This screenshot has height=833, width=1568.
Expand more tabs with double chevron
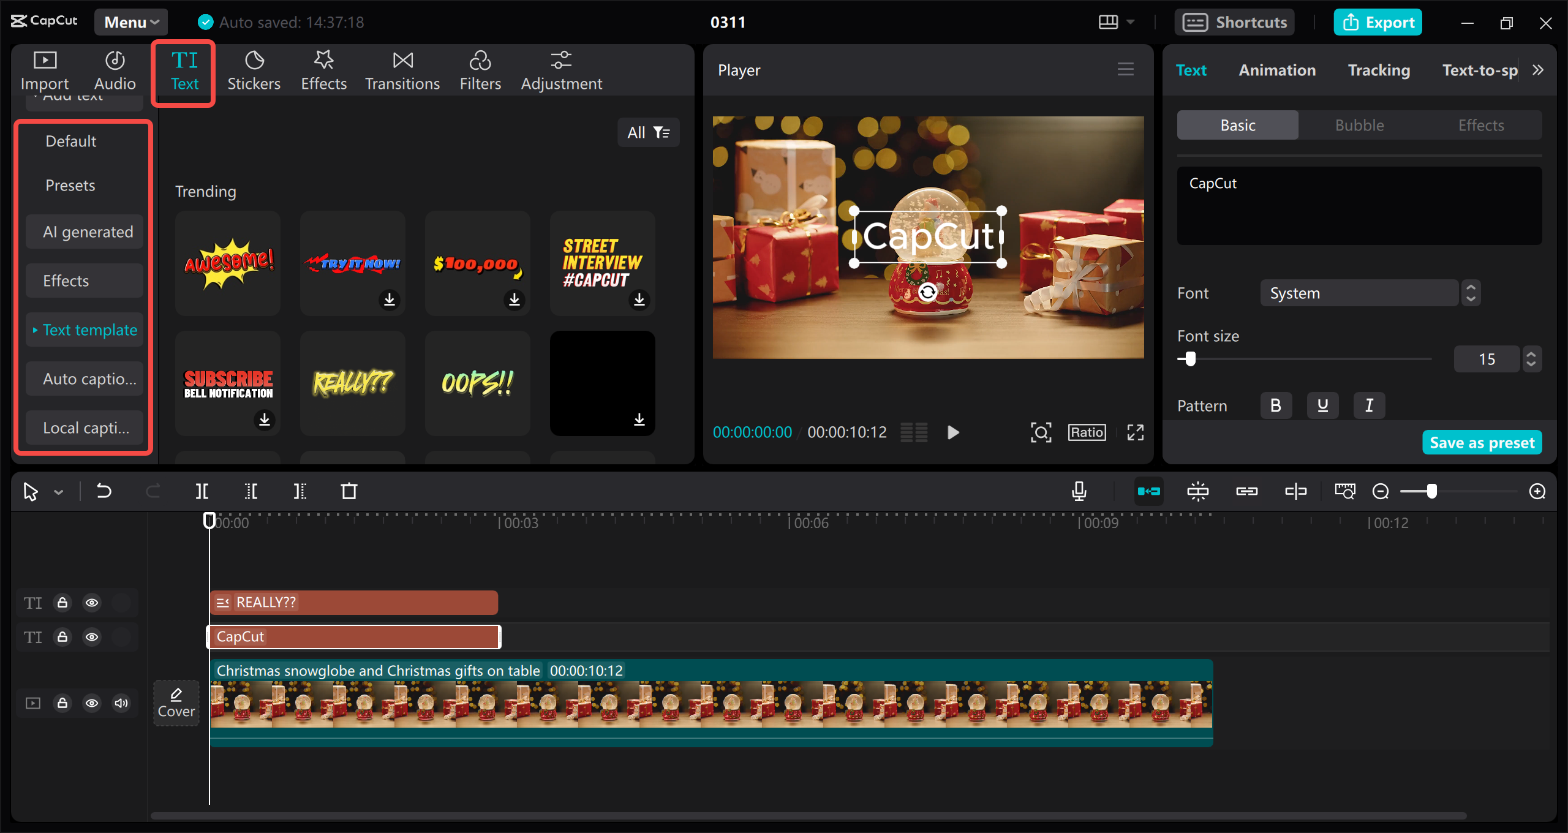click(x=1538, y=70)
